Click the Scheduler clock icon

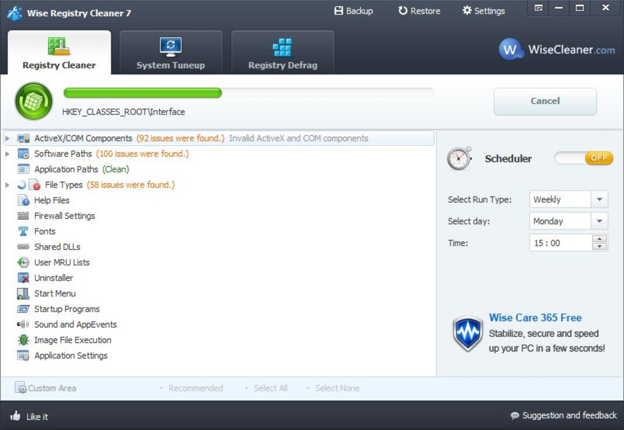click(459, 159)
